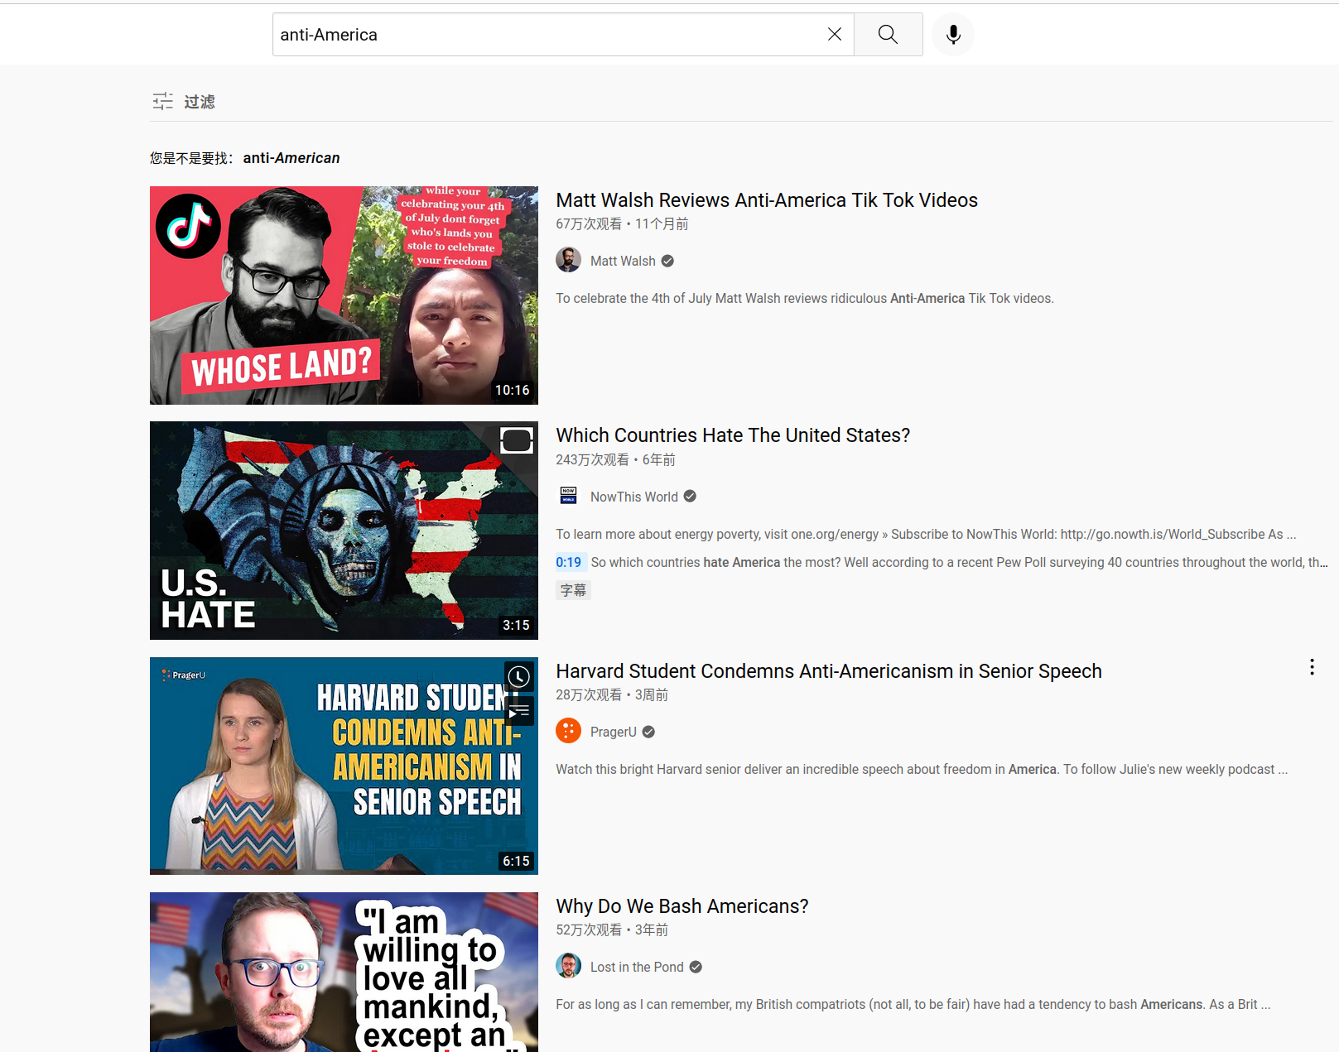This screenshot has width=1339, height=1052.
Task: Start voice search with the microphone icon
Action: [953, 34]
